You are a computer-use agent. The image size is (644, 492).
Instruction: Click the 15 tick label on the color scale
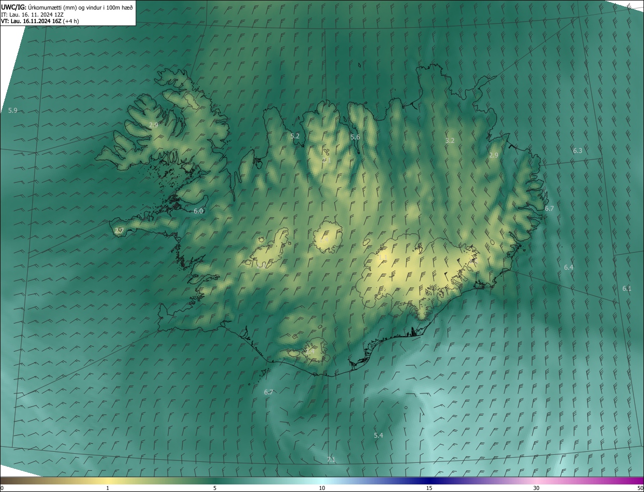click(429, 488)
